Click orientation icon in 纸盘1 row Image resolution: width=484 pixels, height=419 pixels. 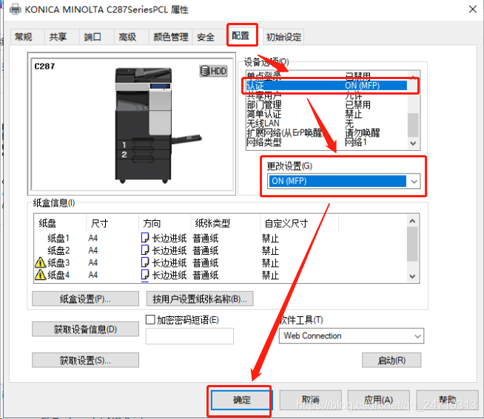(x=145, y=238)
